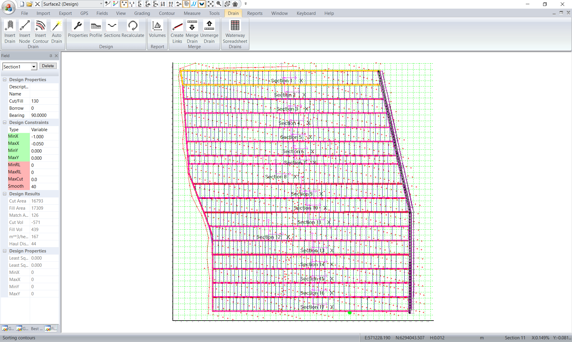This screenshot has height=342, width=572.
Task: Collapse the Design Constraints group
Action: pyautogui.click(x=5, y=123)
